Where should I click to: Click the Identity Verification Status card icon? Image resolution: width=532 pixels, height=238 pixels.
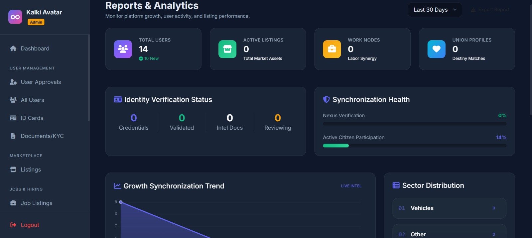click(118, 99)
